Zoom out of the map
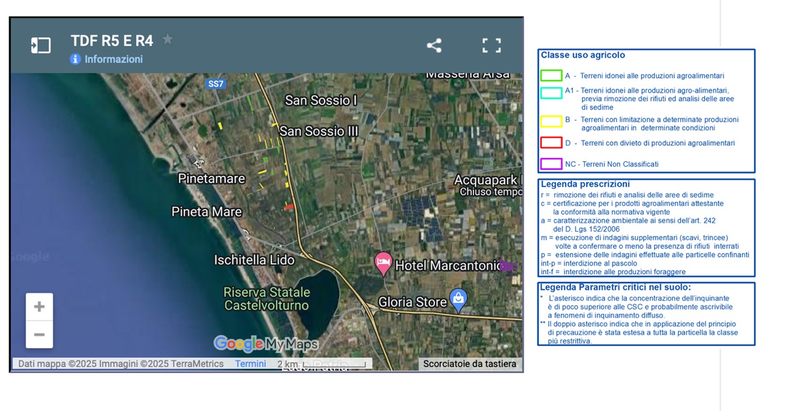 point(39,335)
